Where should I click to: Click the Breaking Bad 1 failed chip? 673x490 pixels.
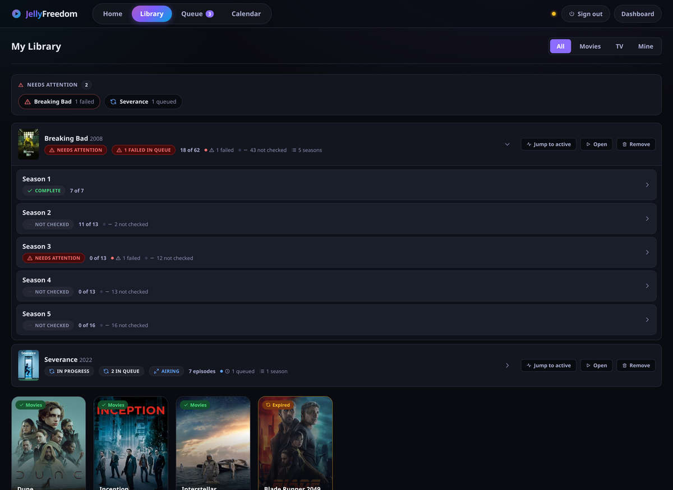[59, 102]
